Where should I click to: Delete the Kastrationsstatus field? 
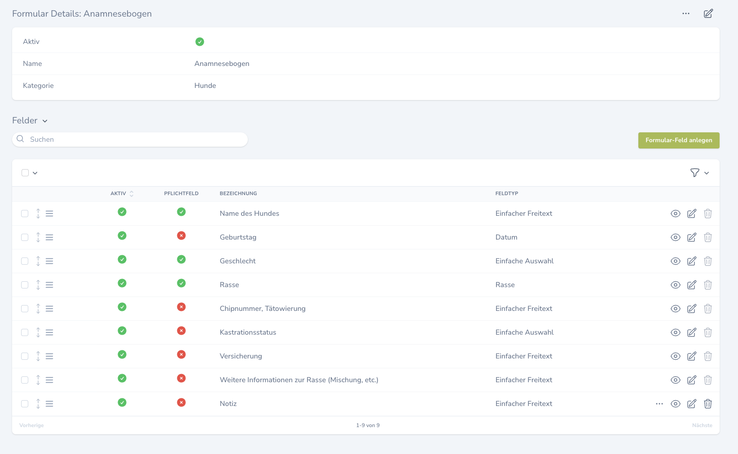708,332
